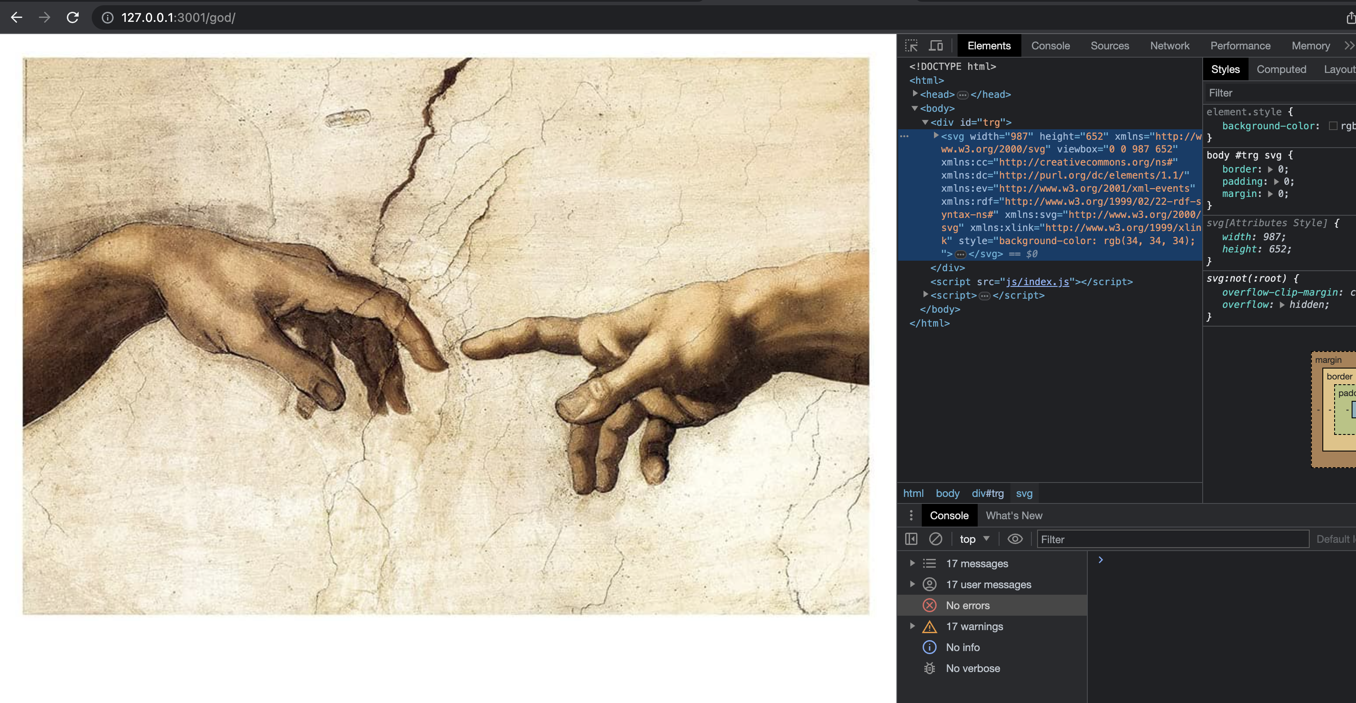Expand the 17 warnings group
1356x703 pixels.
[912, 626]
